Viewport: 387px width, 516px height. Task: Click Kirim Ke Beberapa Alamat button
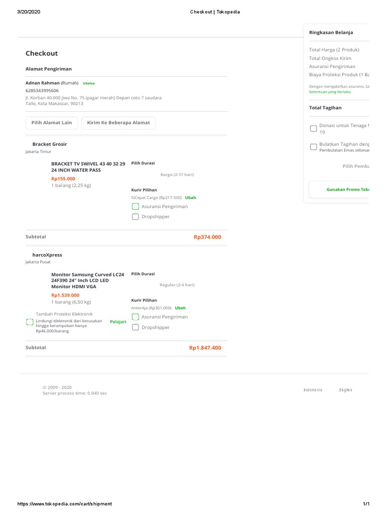[x=118, y=123]
